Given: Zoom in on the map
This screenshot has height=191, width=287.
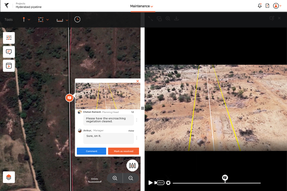Looking at the screenshot, I should (x=115, y=178).
